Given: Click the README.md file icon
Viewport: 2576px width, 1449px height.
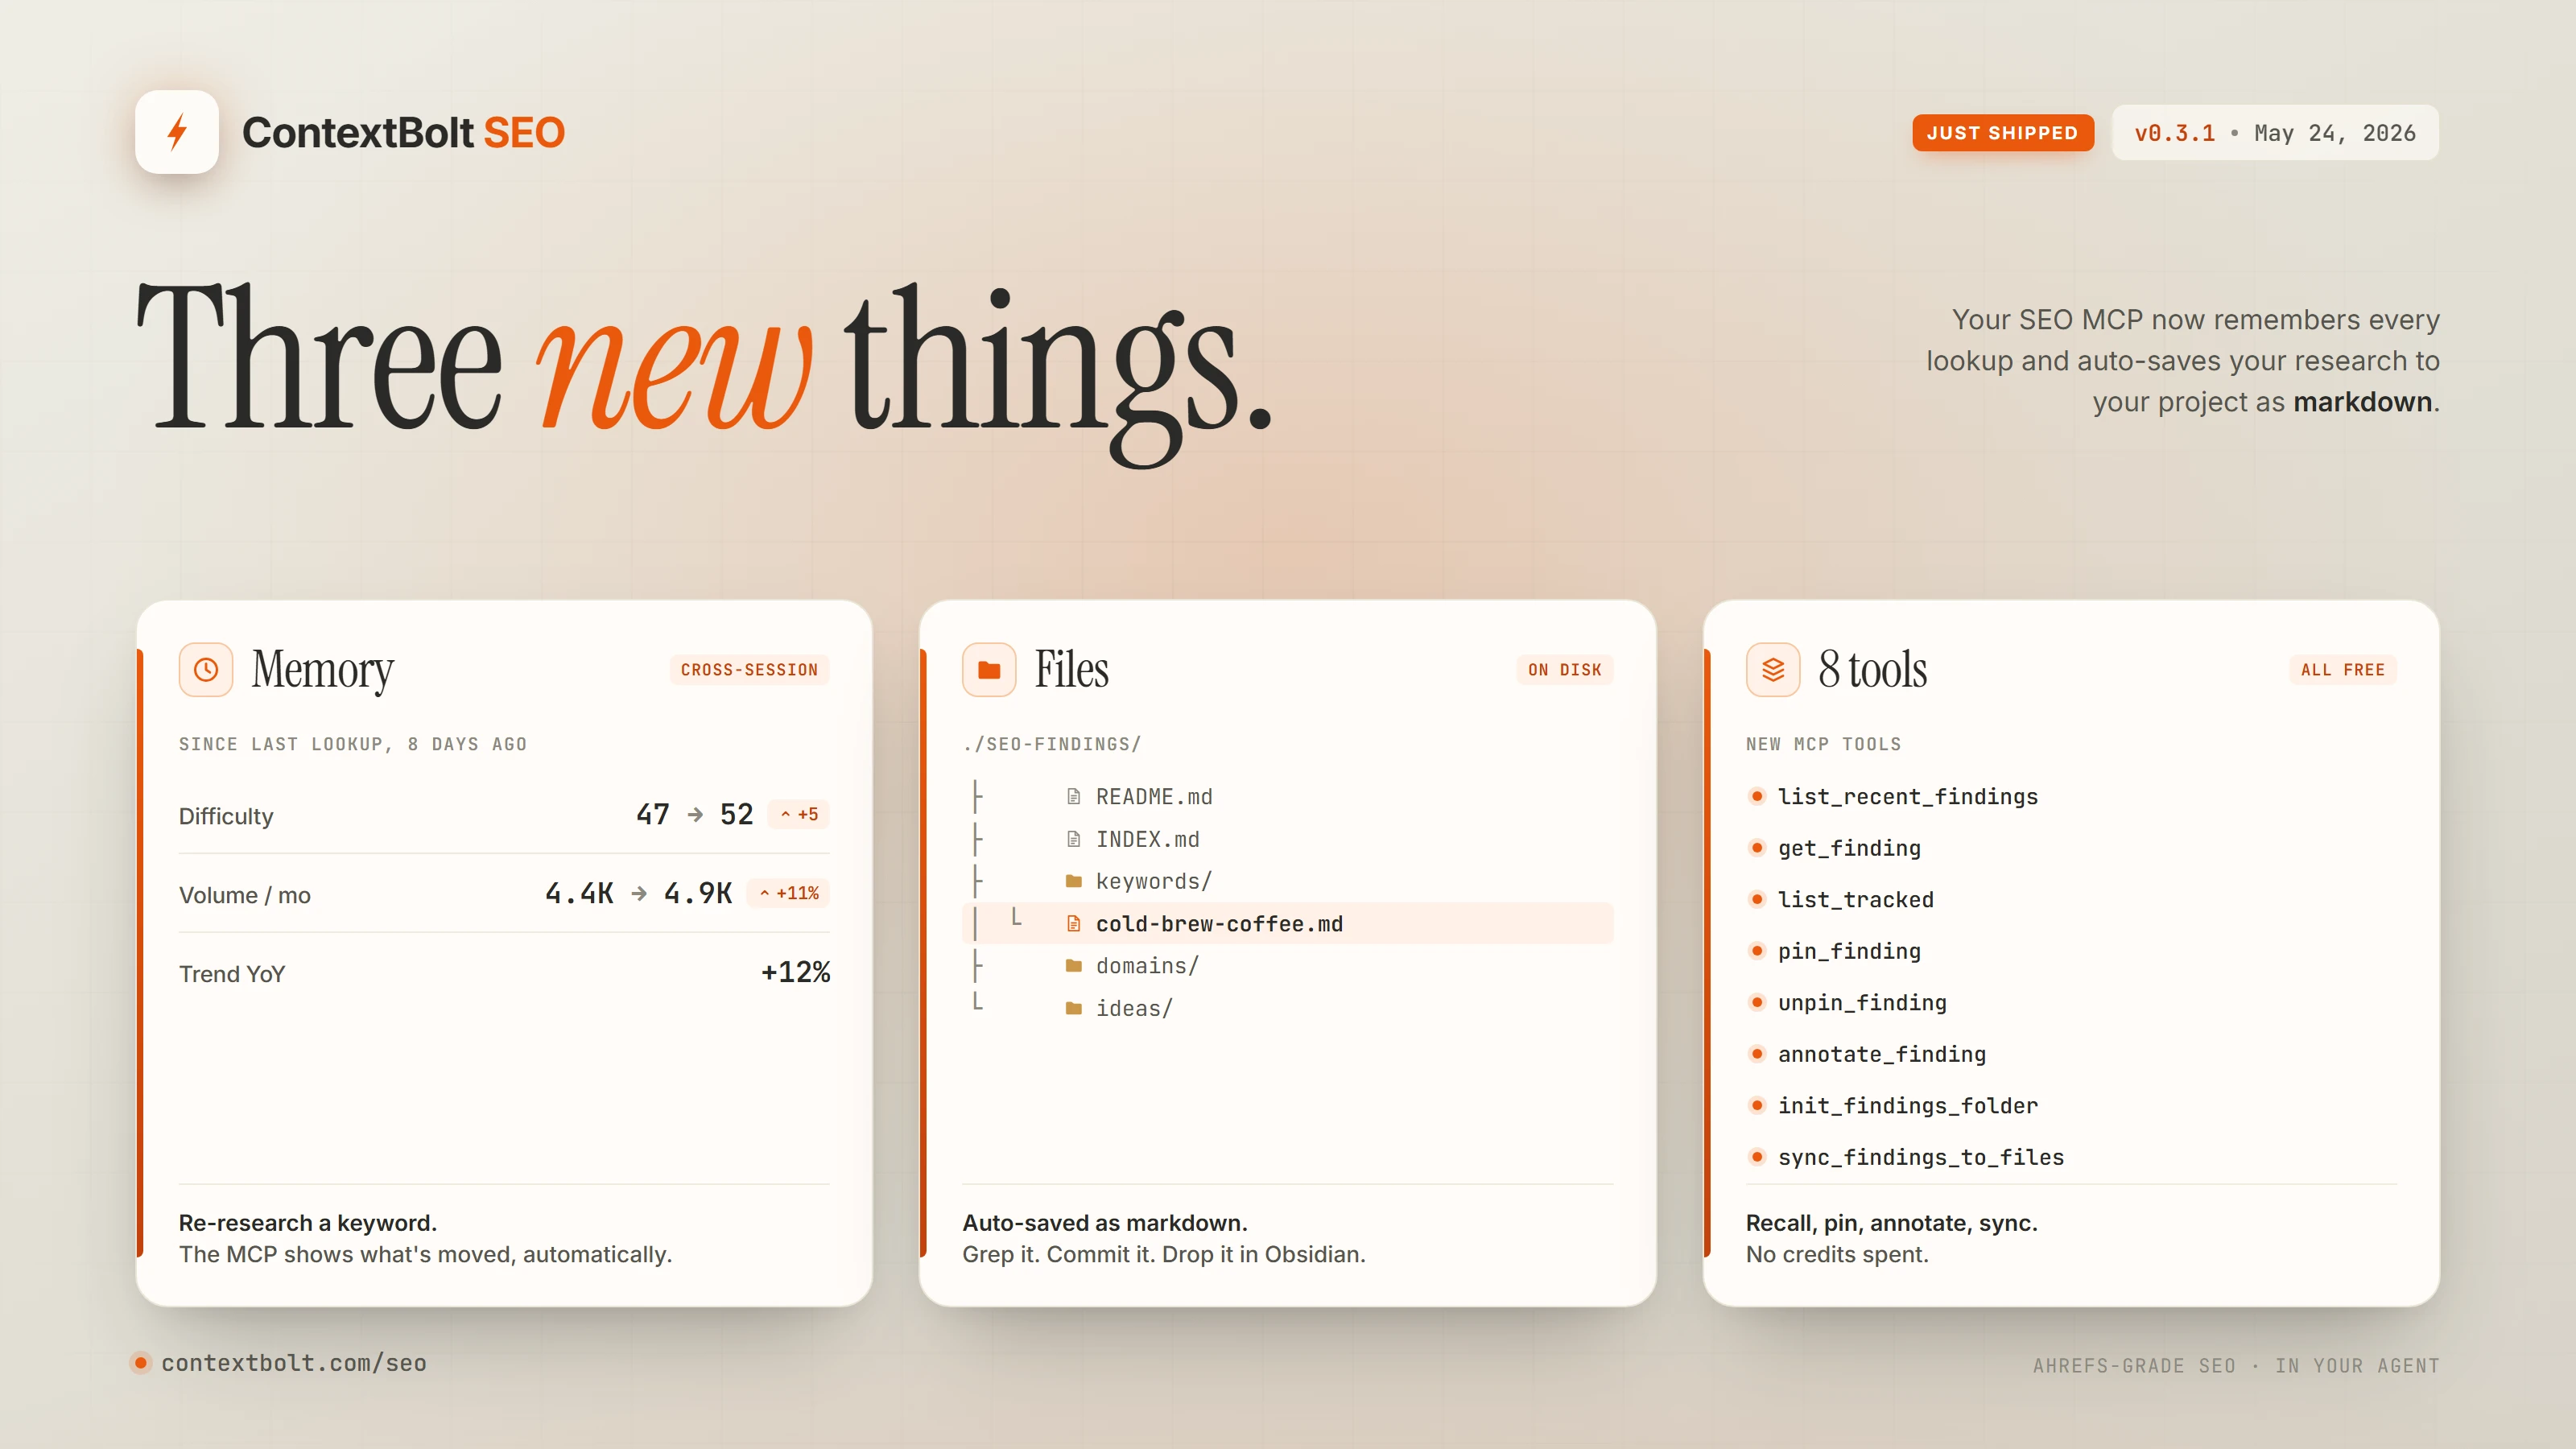Looking at the screenshot, I should pyautogui.click(x=1073, y=797).
